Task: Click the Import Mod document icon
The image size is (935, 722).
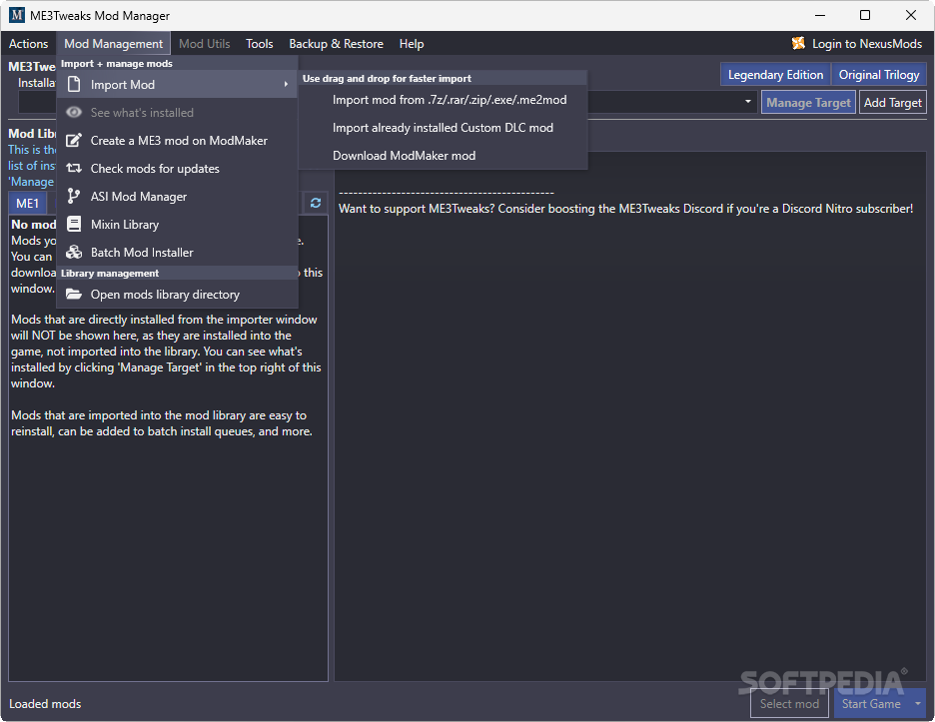Action: click(74, 85)
